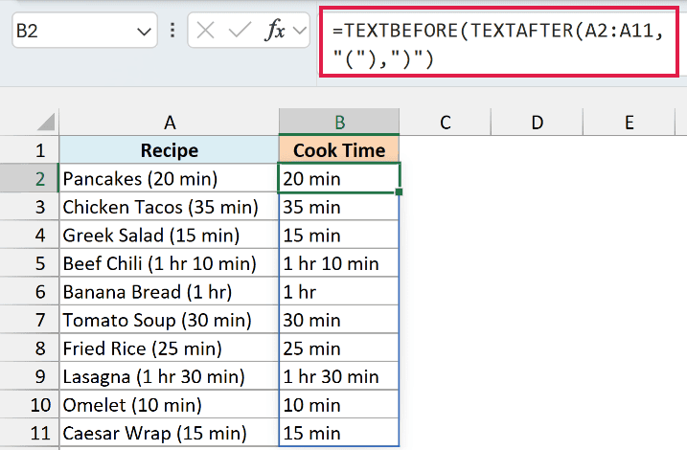Select column A header
This screenshot has width=687, height=450.
pos(170,123)
